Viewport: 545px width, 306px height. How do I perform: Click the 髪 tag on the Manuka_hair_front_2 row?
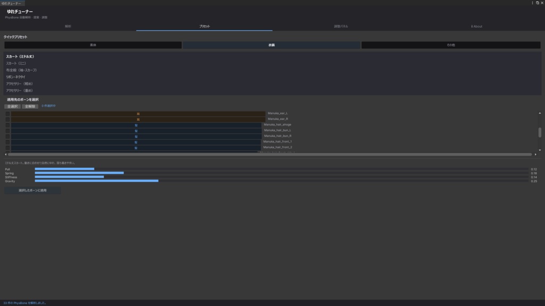tap(136, 148)
